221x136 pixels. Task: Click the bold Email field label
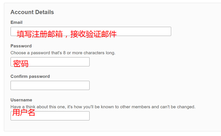pyautogui.click(x=16, y=22)
